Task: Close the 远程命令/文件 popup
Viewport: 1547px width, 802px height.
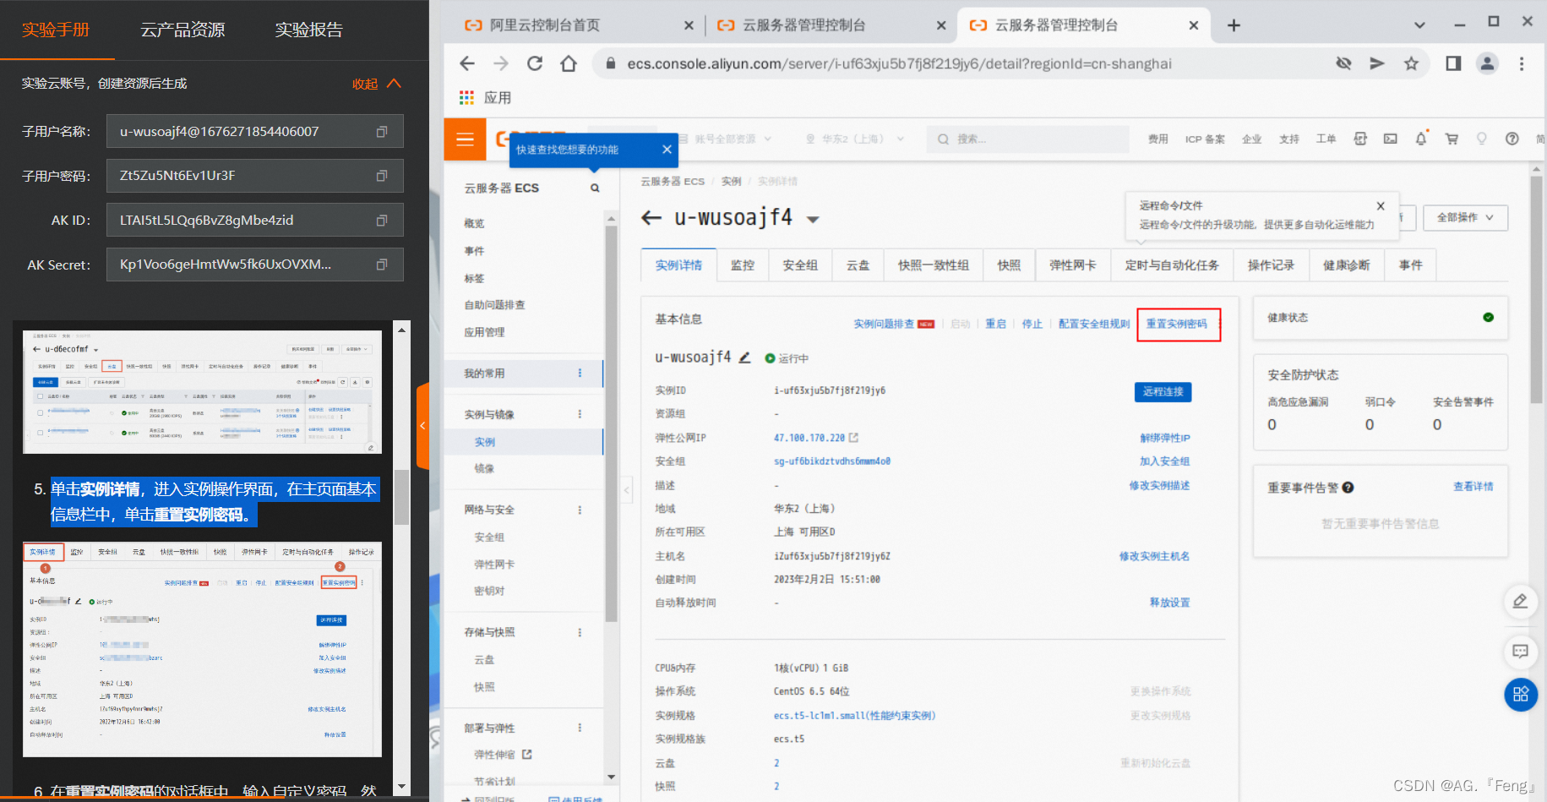Action: coord(1381,205)
